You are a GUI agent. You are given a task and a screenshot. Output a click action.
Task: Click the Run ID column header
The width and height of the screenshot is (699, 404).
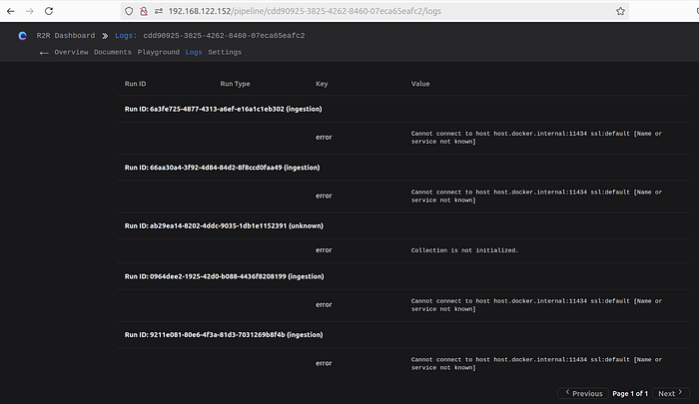[135, 84]
